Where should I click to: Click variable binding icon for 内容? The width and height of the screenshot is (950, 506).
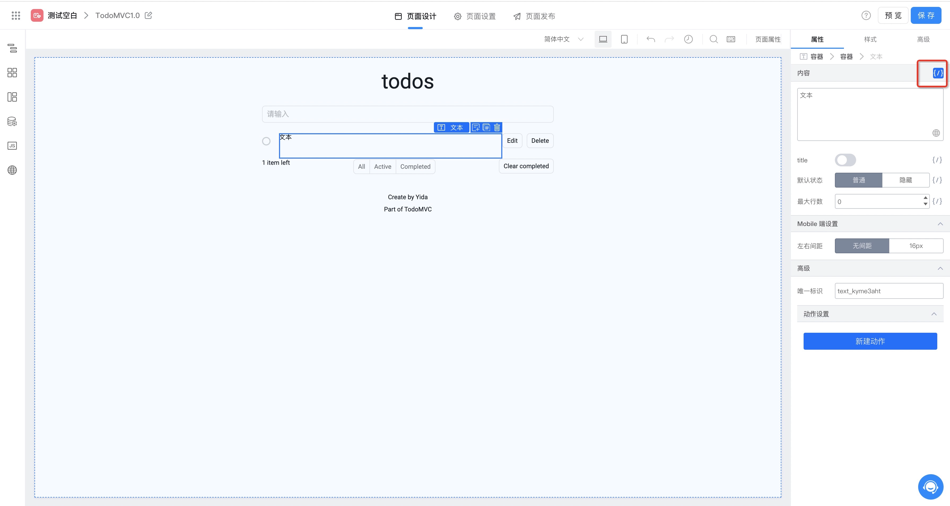938,73
